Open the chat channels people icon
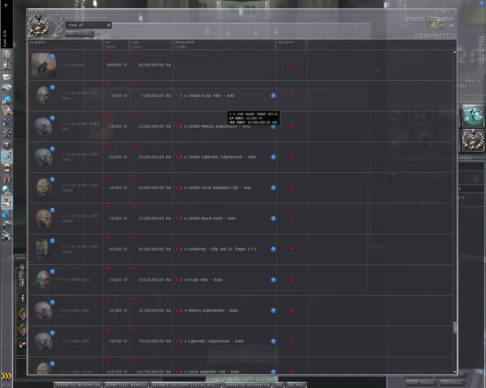The width and height of the screenshot is (486, 388). pos(6,179)
